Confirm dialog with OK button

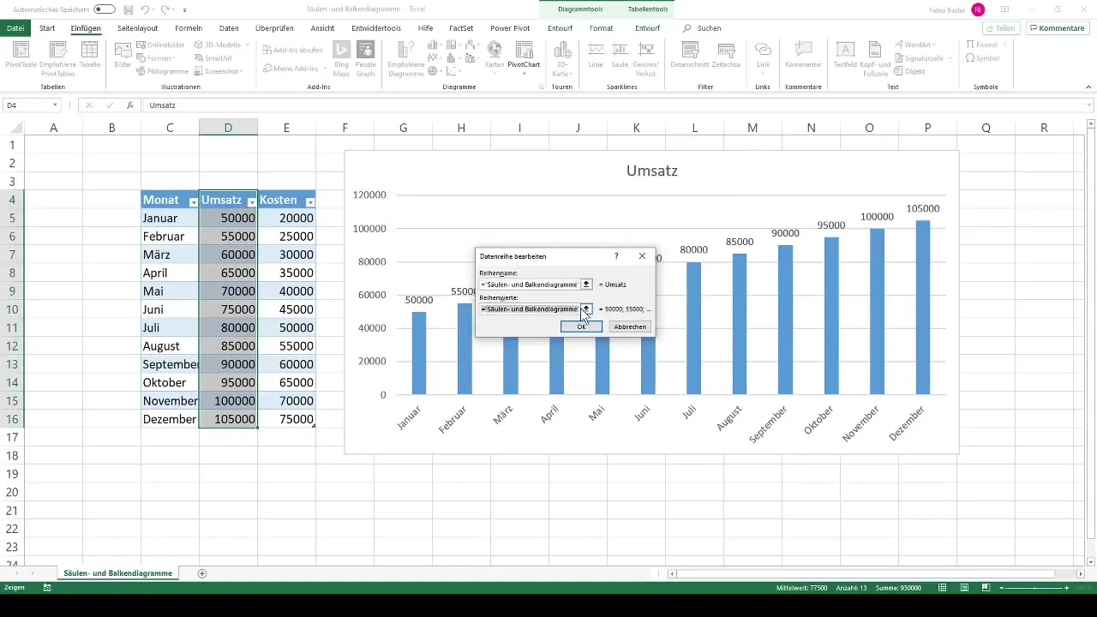581,326
